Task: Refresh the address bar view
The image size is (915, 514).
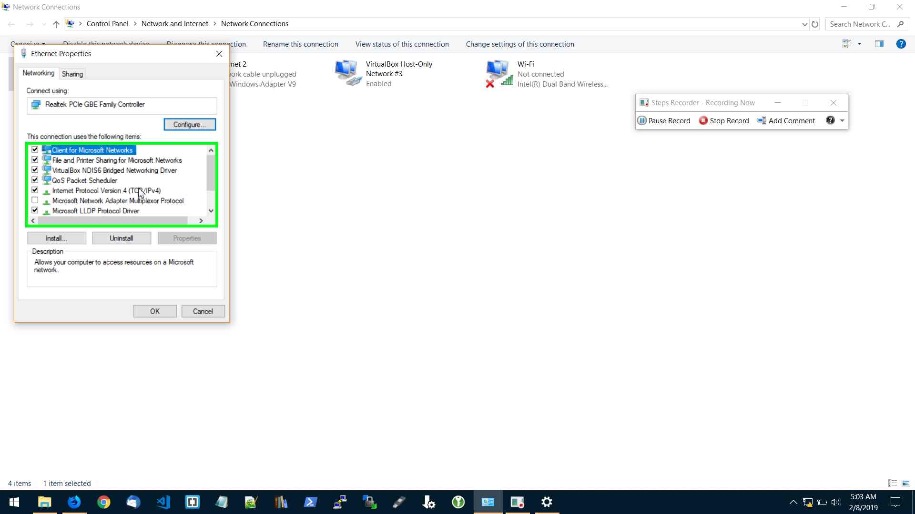Action: tap(815, 24)
